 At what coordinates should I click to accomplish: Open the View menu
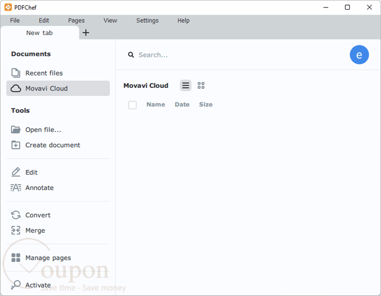pyautogui.click(x=110, y=21)
